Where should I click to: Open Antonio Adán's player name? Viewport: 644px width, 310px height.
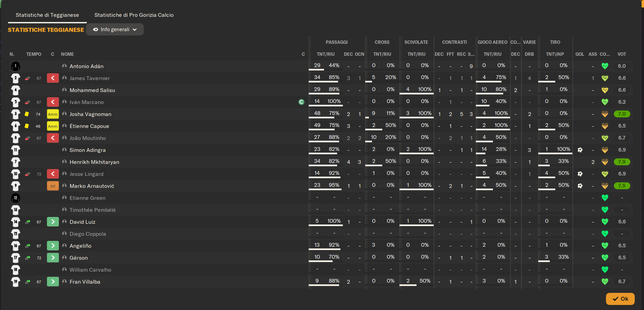87,66
